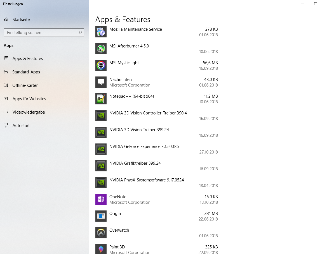327x254 pixels.
Task: Click the Nachrichten speech bubble icon
Action: [101, 82]
